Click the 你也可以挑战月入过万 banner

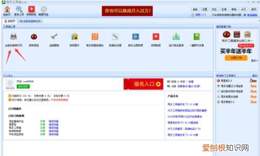[127, 11]
